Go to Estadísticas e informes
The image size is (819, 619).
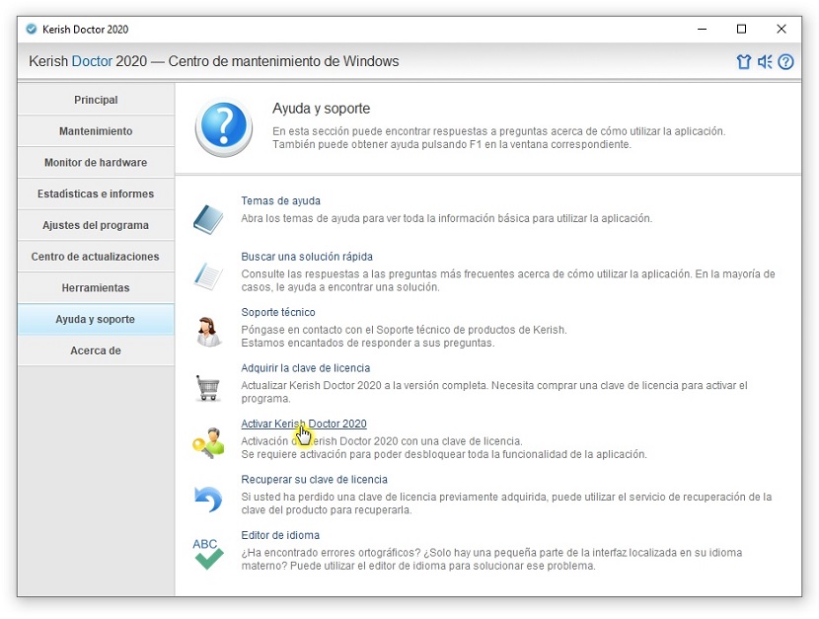pyautogui.click(x=96, y=193)
